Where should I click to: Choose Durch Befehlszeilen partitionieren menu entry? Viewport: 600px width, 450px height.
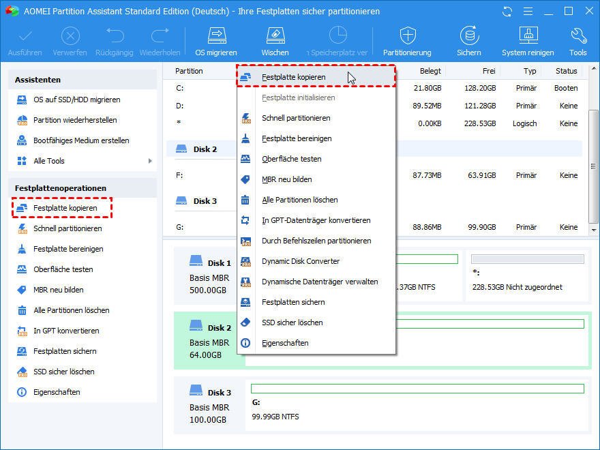point(316,241)
